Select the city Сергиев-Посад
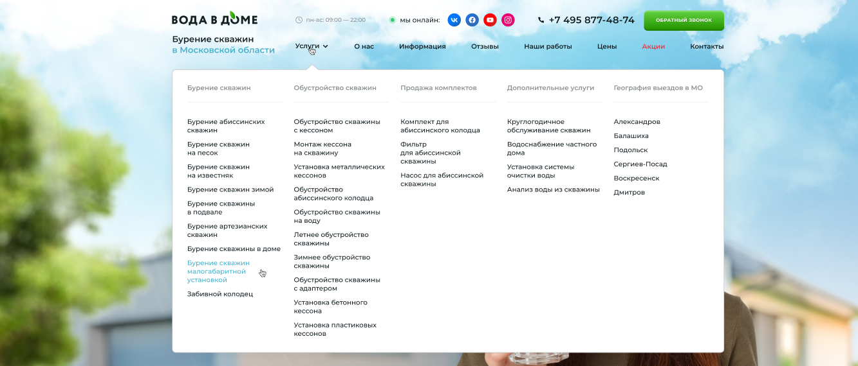Viewport: 858px width, 366px height. [640, 164]
